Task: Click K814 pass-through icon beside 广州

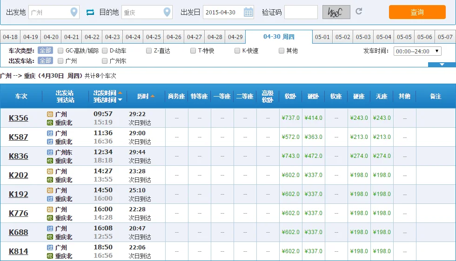Action: click(50, 248)
